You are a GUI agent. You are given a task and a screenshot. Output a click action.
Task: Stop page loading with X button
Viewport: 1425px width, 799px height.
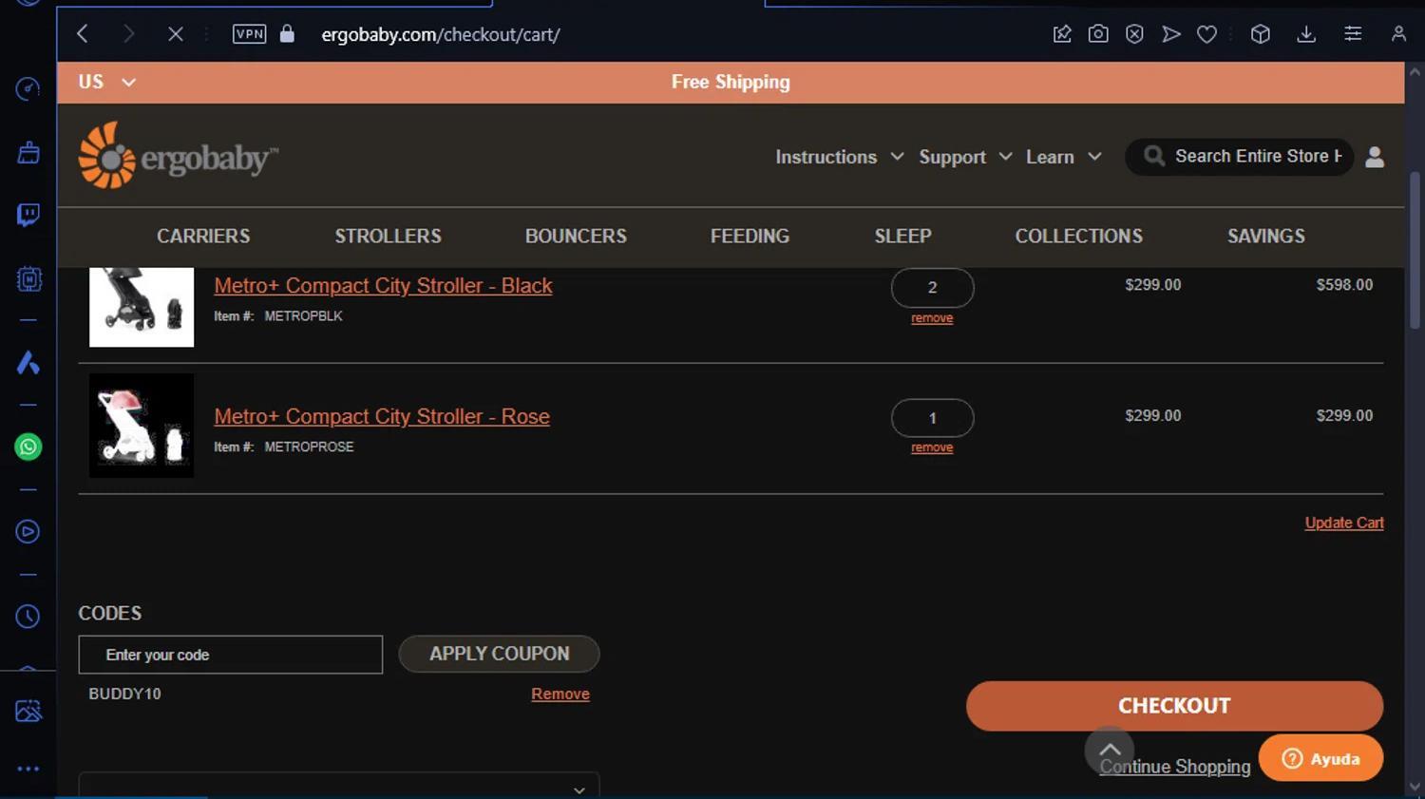176,34
